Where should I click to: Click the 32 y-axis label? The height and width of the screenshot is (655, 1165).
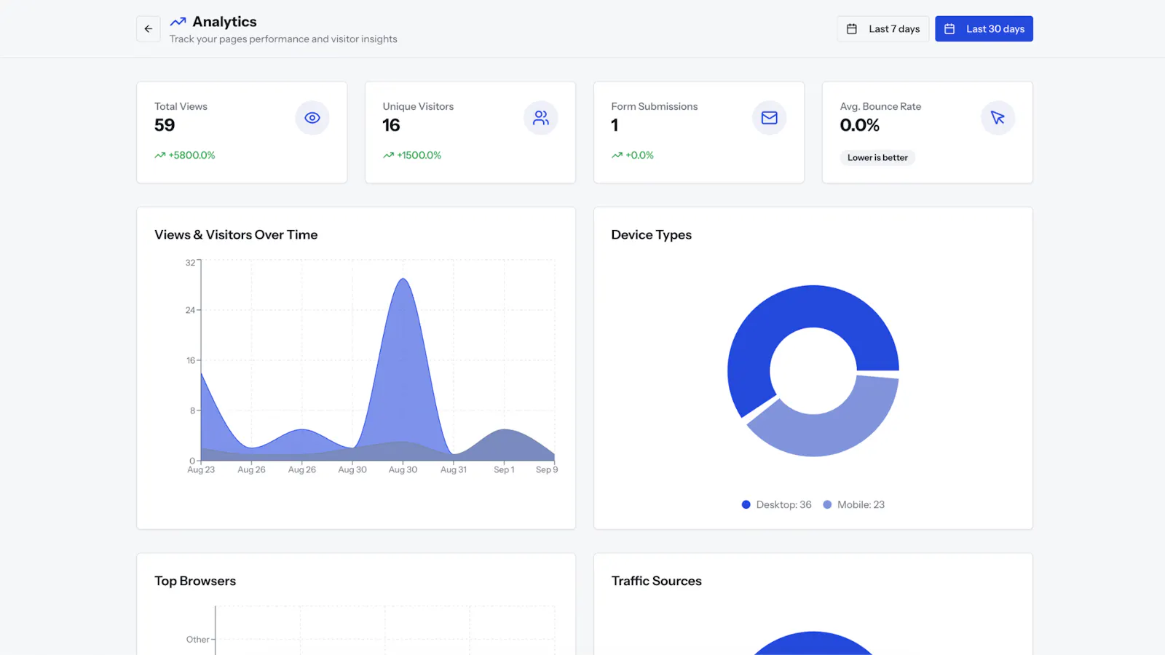(x=190, y=263)
